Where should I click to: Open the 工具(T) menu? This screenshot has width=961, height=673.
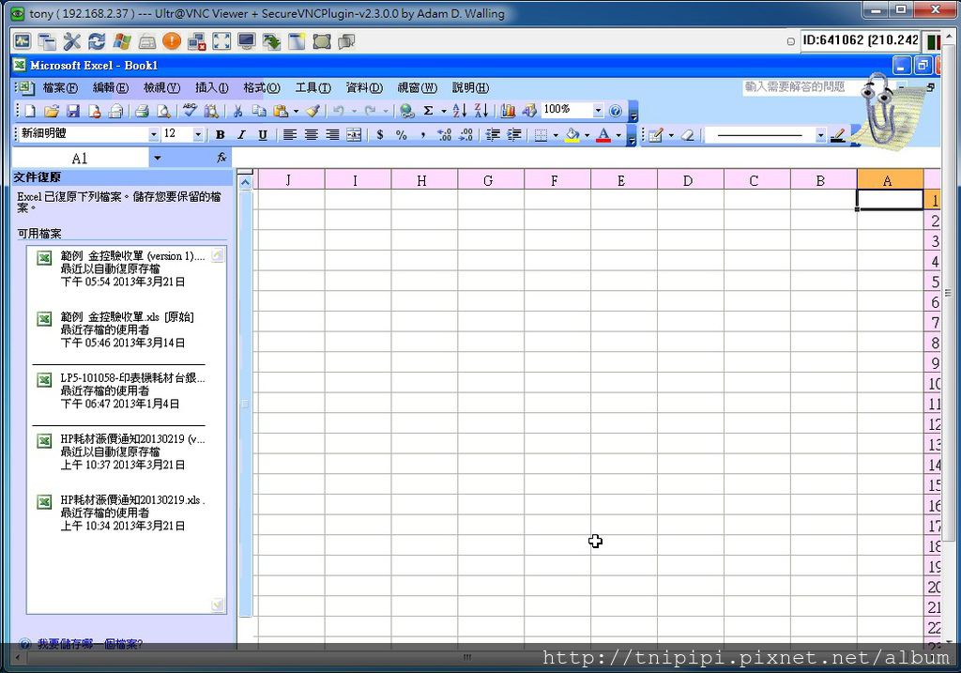(x=313, y=88)
